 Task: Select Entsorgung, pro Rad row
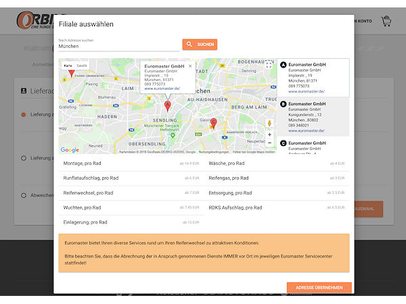(x=277, y=193)
